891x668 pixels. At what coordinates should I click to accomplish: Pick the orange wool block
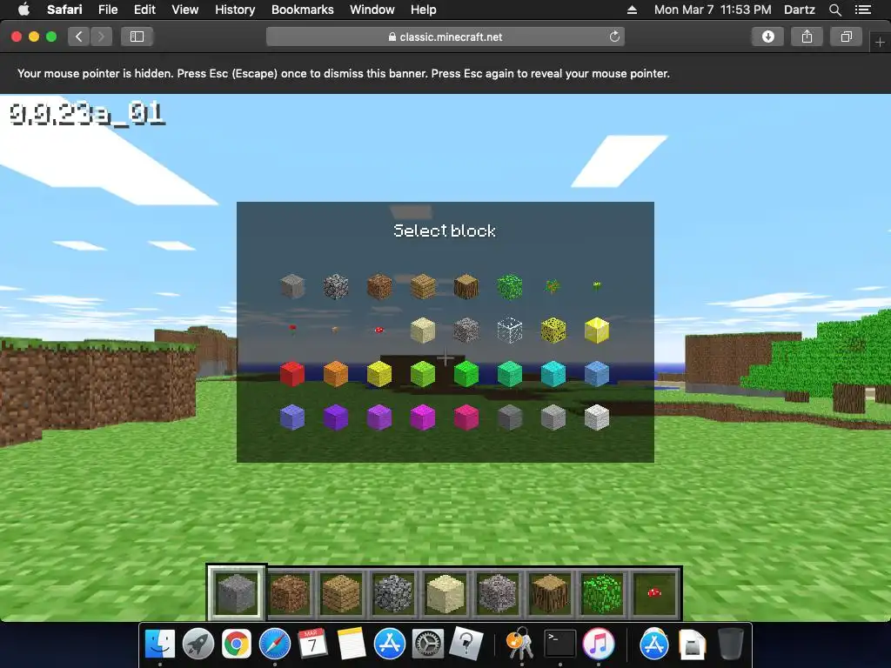click(x=336, y=374)
